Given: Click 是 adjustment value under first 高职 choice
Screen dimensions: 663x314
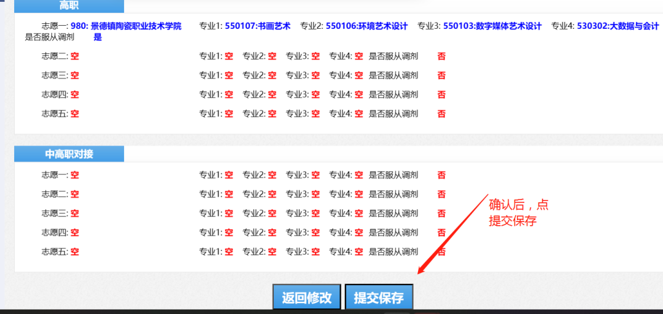Looking at the screenshot, I should [x=98, y=37].
